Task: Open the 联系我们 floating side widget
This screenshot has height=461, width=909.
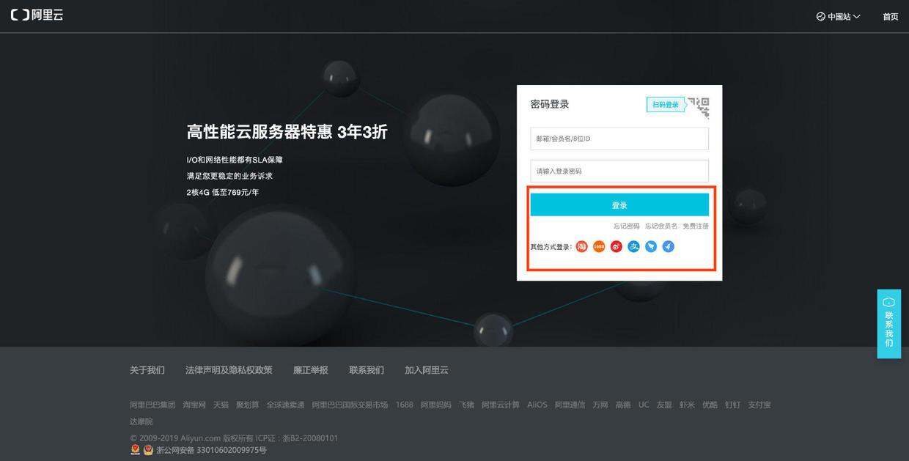Action: click(888, 323)
